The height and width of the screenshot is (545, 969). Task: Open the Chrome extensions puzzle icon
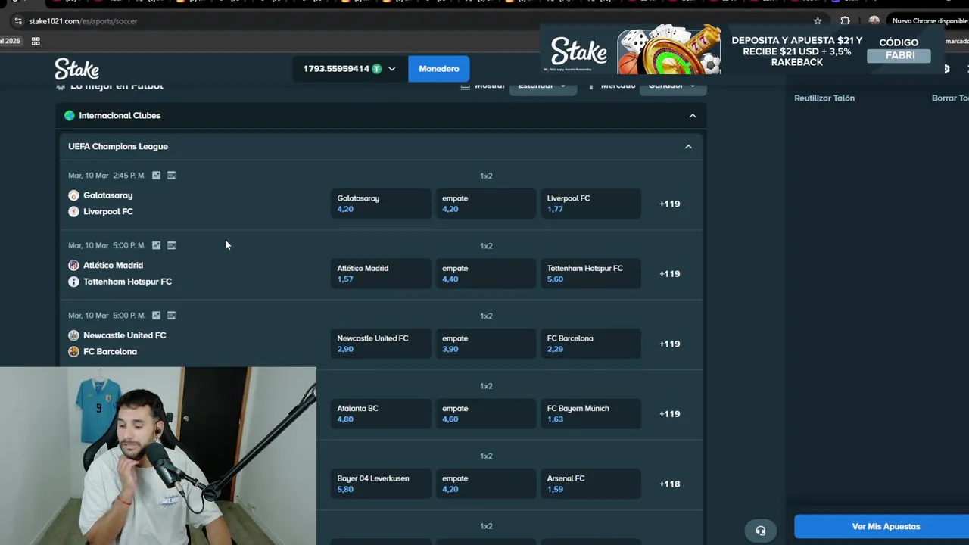click(845, 21)
